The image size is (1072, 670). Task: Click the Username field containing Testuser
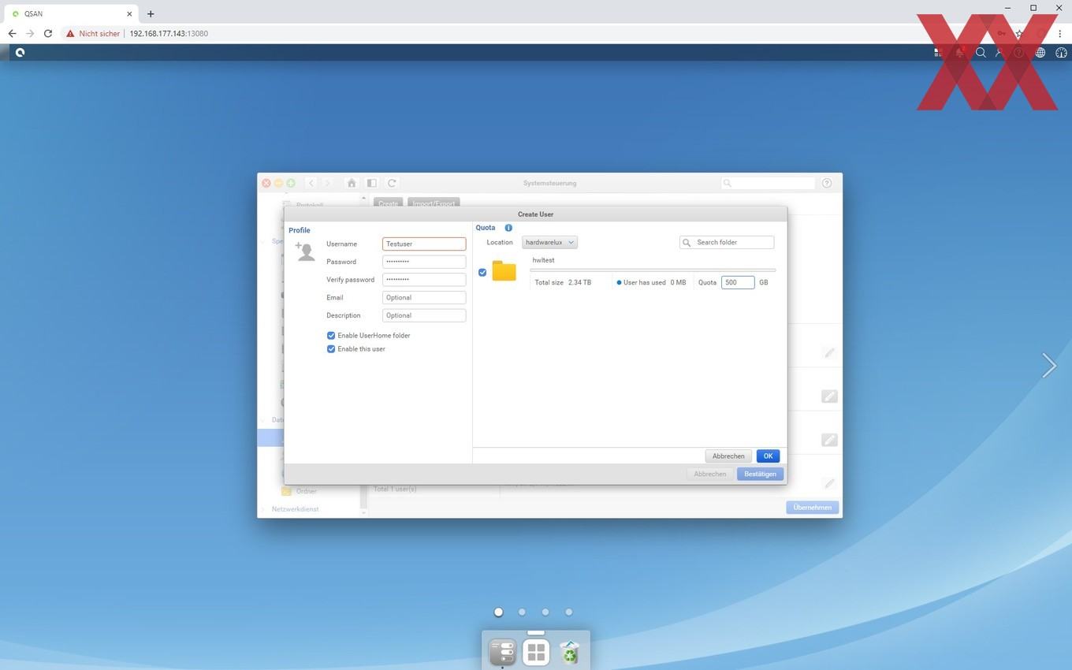pos(424,244)
